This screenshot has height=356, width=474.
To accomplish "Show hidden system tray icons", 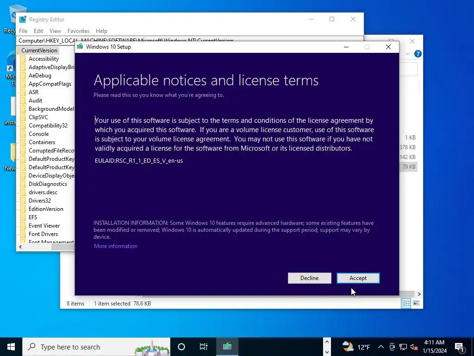I will pos(381,347).
